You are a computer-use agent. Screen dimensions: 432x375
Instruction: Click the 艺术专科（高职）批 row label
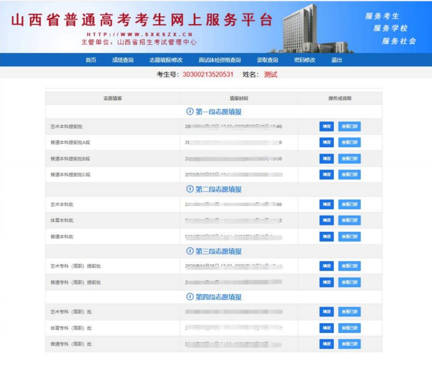(71, 312)
